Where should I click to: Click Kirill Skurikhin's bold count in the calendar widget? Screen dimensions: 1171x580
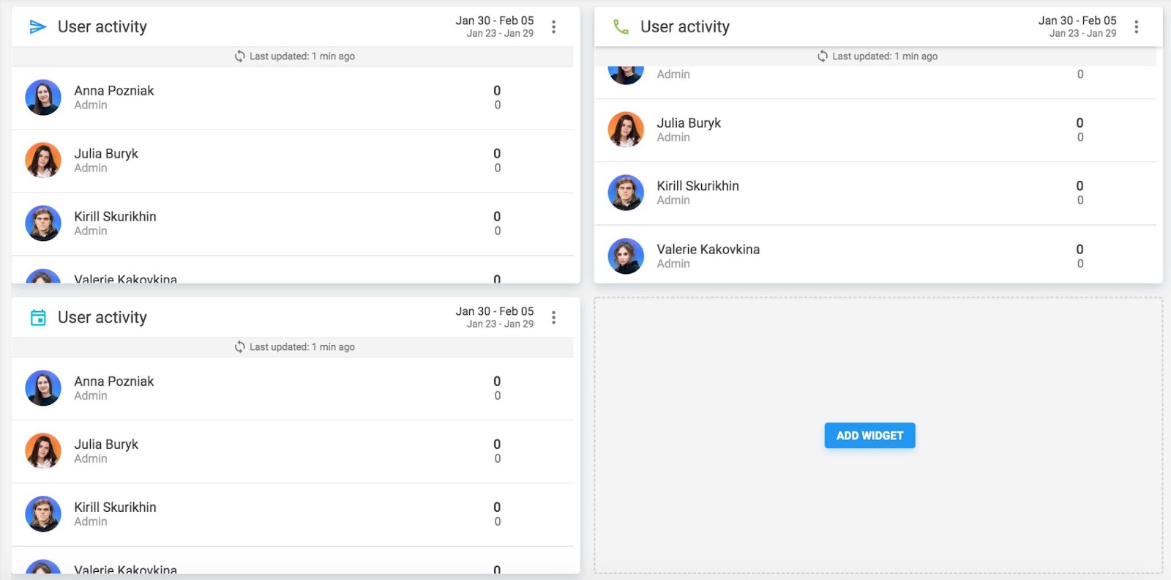[497, 508]
